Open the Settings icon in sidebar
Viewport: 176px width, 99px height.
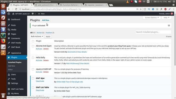click(x=9, y=83)
